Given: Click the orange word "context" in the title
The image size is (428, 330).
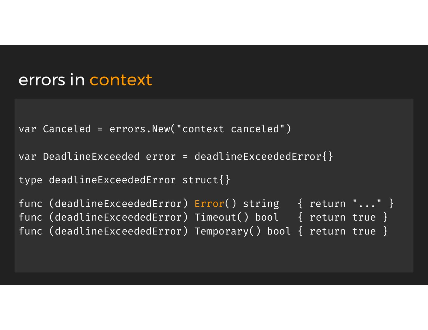Looking at the screenshot, I should [x=121, y=80].
